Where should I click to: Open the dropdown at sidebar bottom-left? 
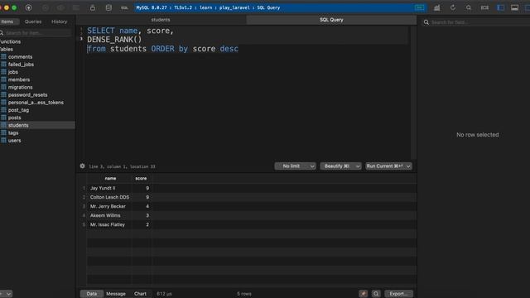(6, 294)
